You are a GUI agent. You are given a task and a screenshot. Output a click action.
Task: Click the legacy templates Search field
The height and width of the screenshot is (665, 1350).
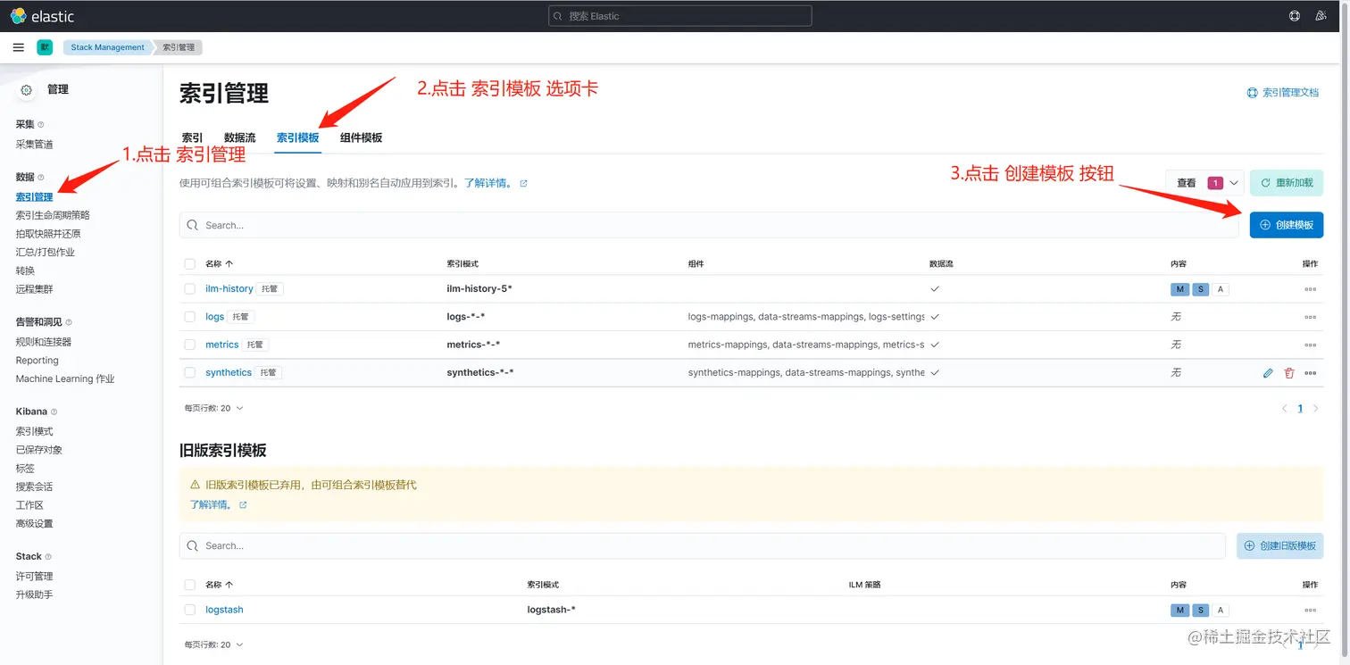coord(702,545)
